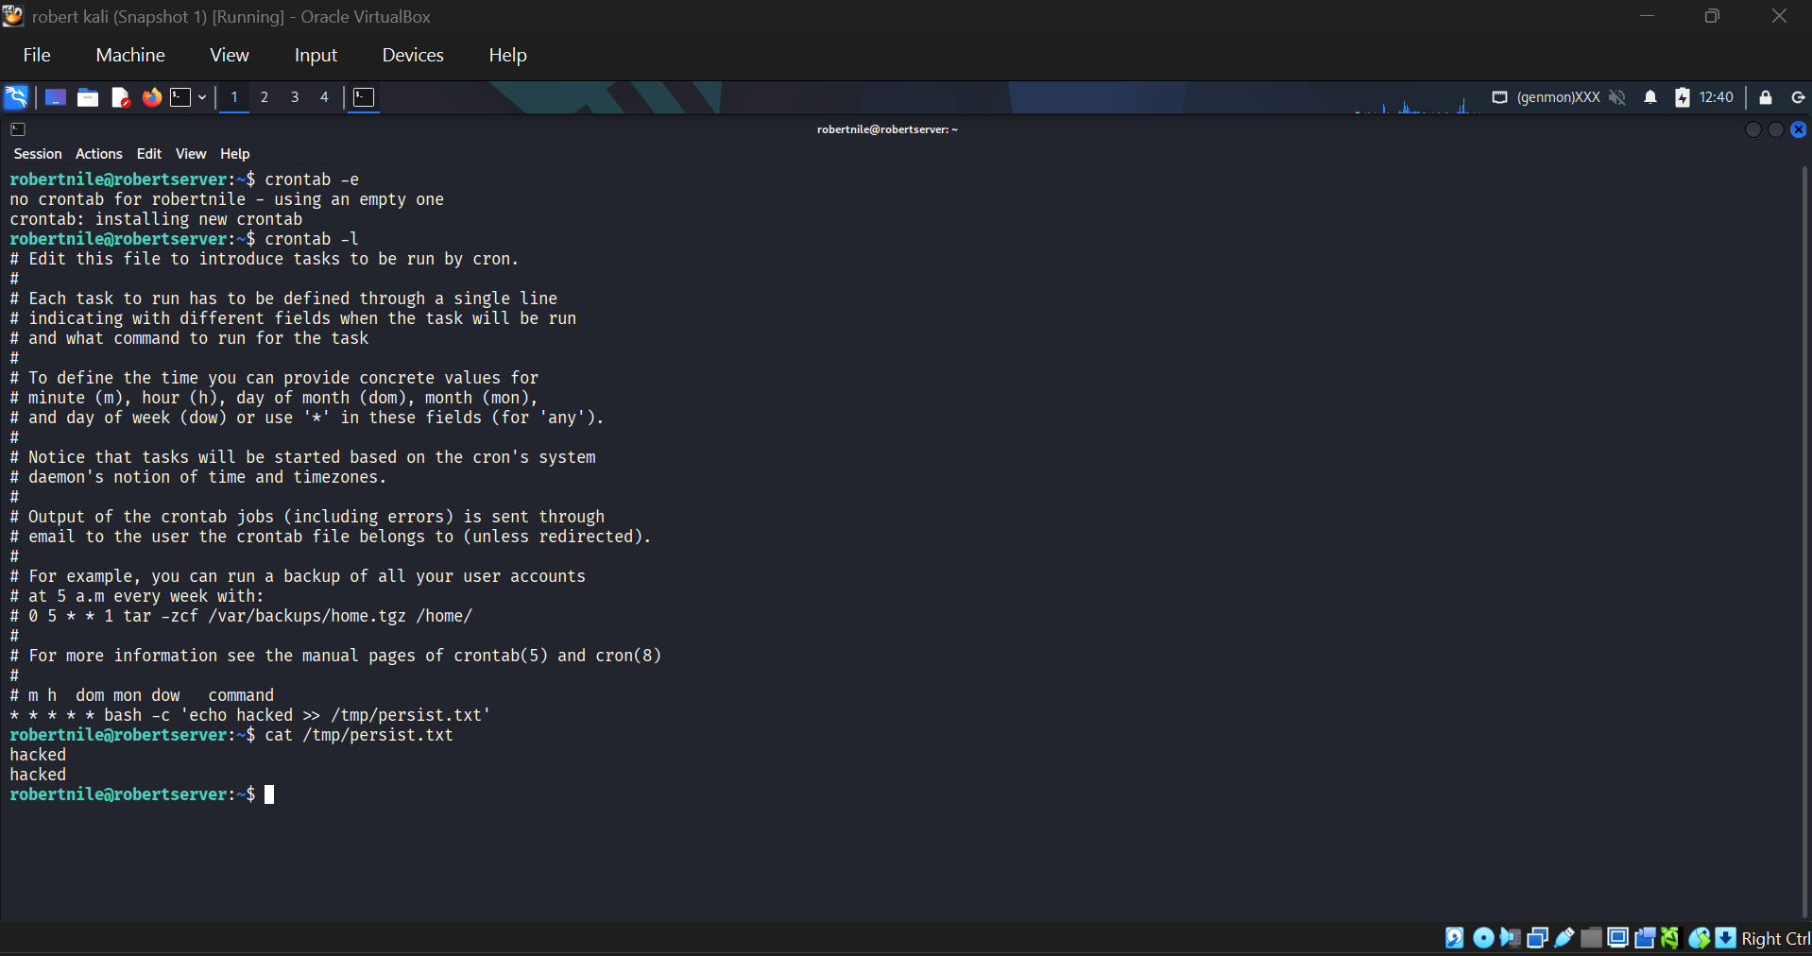Click the battery power manager icon
1812x956 pixels.
click(x=1683, y=97)
